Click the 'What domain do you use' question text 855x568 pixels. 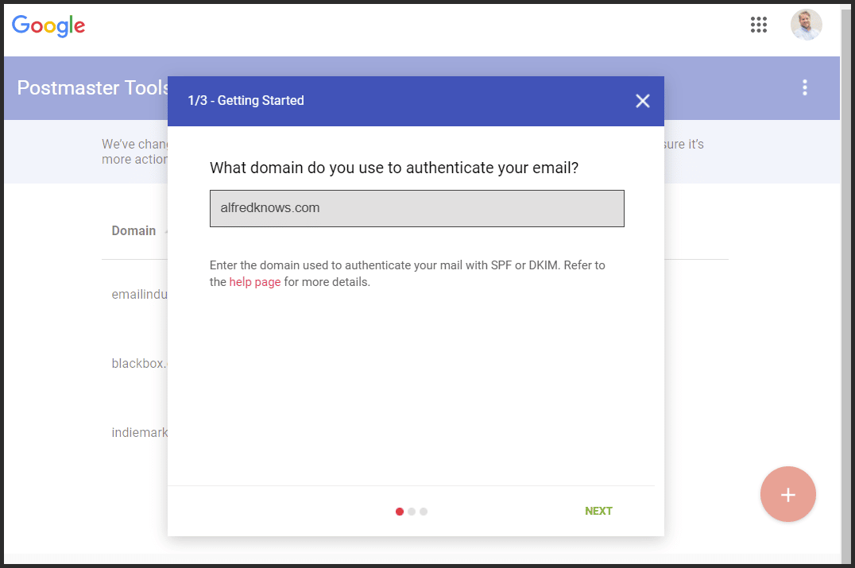tap(393, 168)
